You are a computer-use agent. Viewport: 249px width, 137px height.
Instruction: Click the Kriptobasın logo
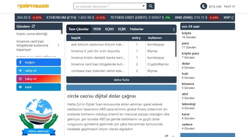[x=33, y=6]
